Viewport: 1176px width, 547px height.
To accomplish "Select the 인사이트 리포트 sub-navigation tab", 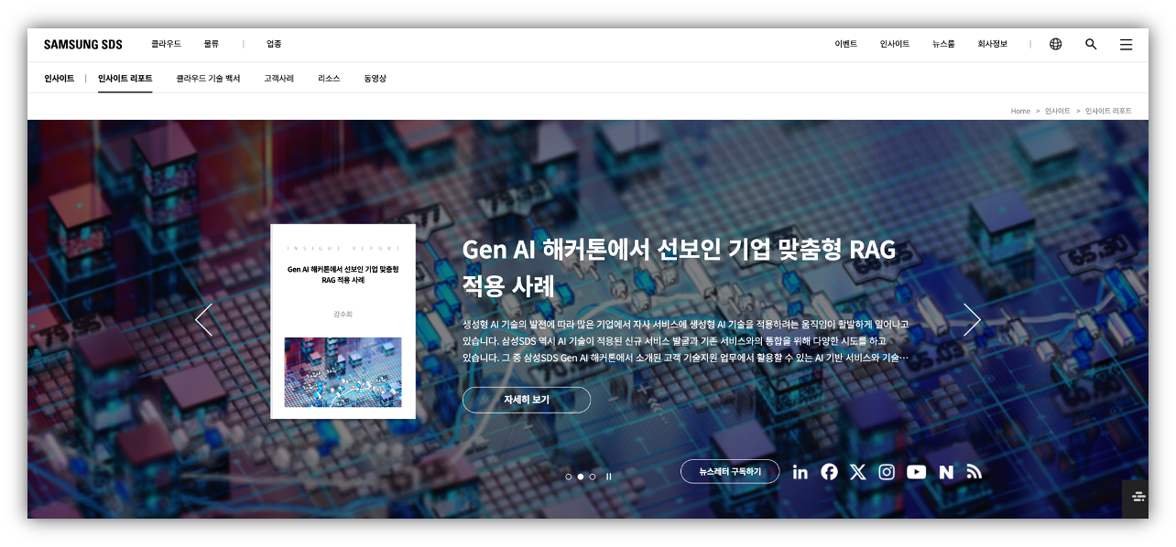I will coord(125,79).
